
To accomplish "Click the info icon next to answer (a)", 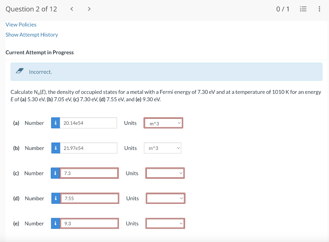I will point(55,123).
